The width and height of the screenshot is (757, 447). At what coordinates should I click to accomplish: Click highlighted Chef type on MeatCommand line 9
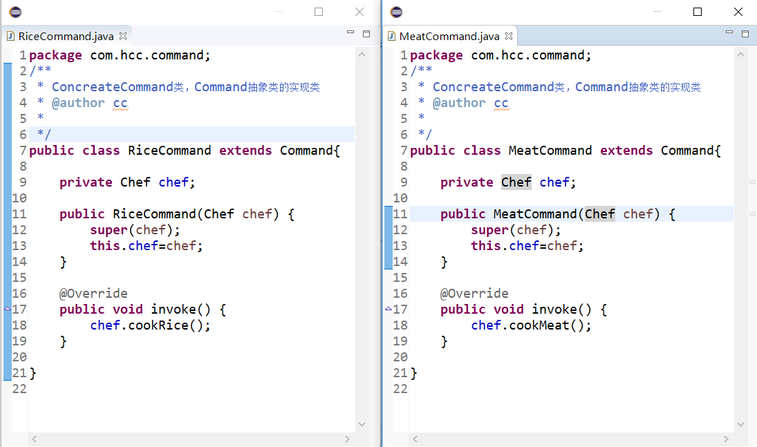[516, 182]
